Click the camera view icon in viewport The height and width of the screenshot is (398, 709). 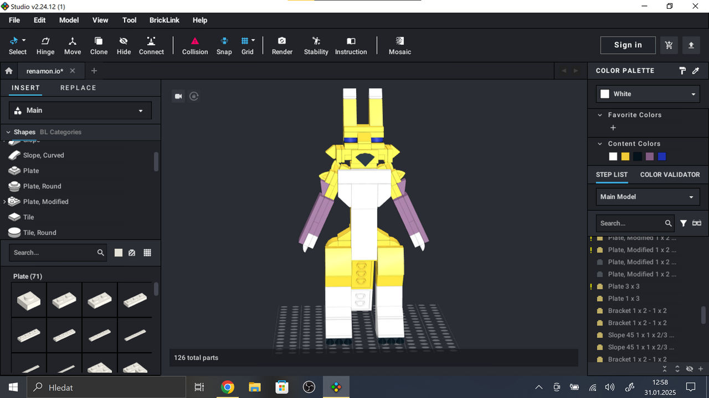tap(178, 96)
